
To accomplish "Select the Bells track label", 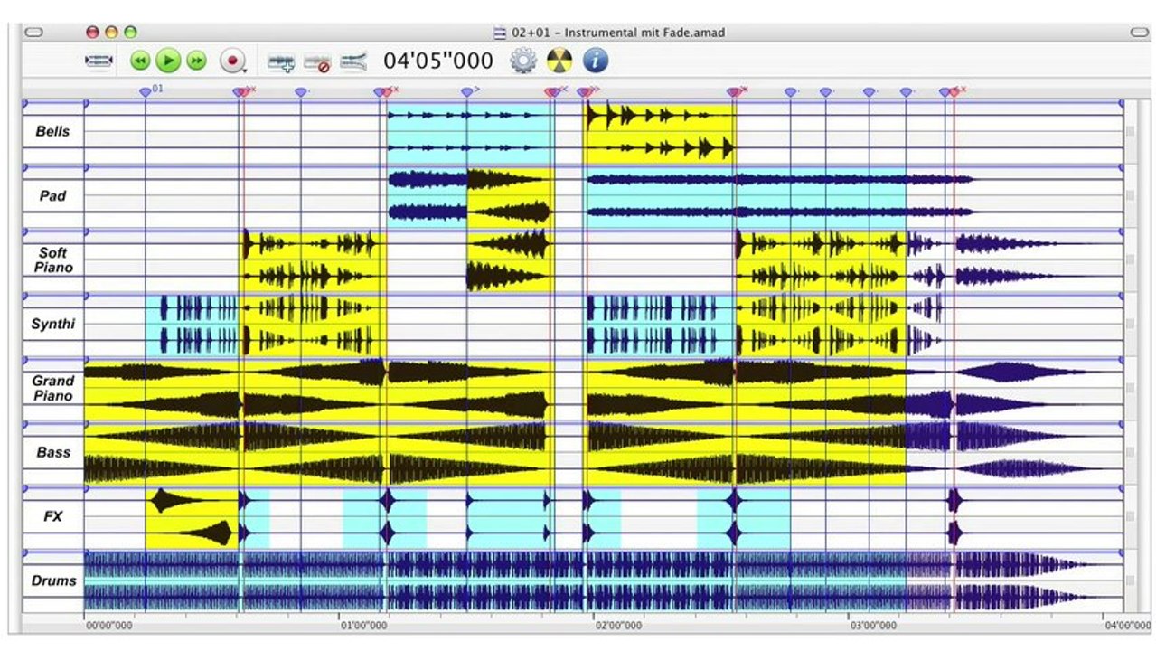I will click(52, 132).
